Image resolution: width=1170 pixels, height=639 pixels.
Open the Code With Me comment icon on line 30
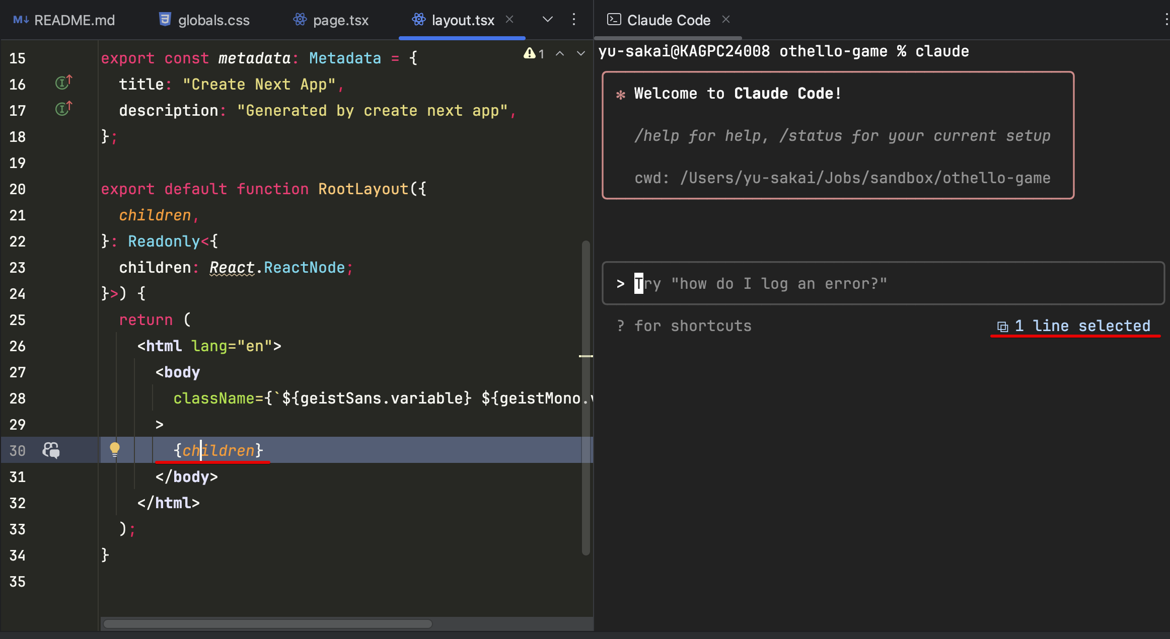(x=51, y=450)
